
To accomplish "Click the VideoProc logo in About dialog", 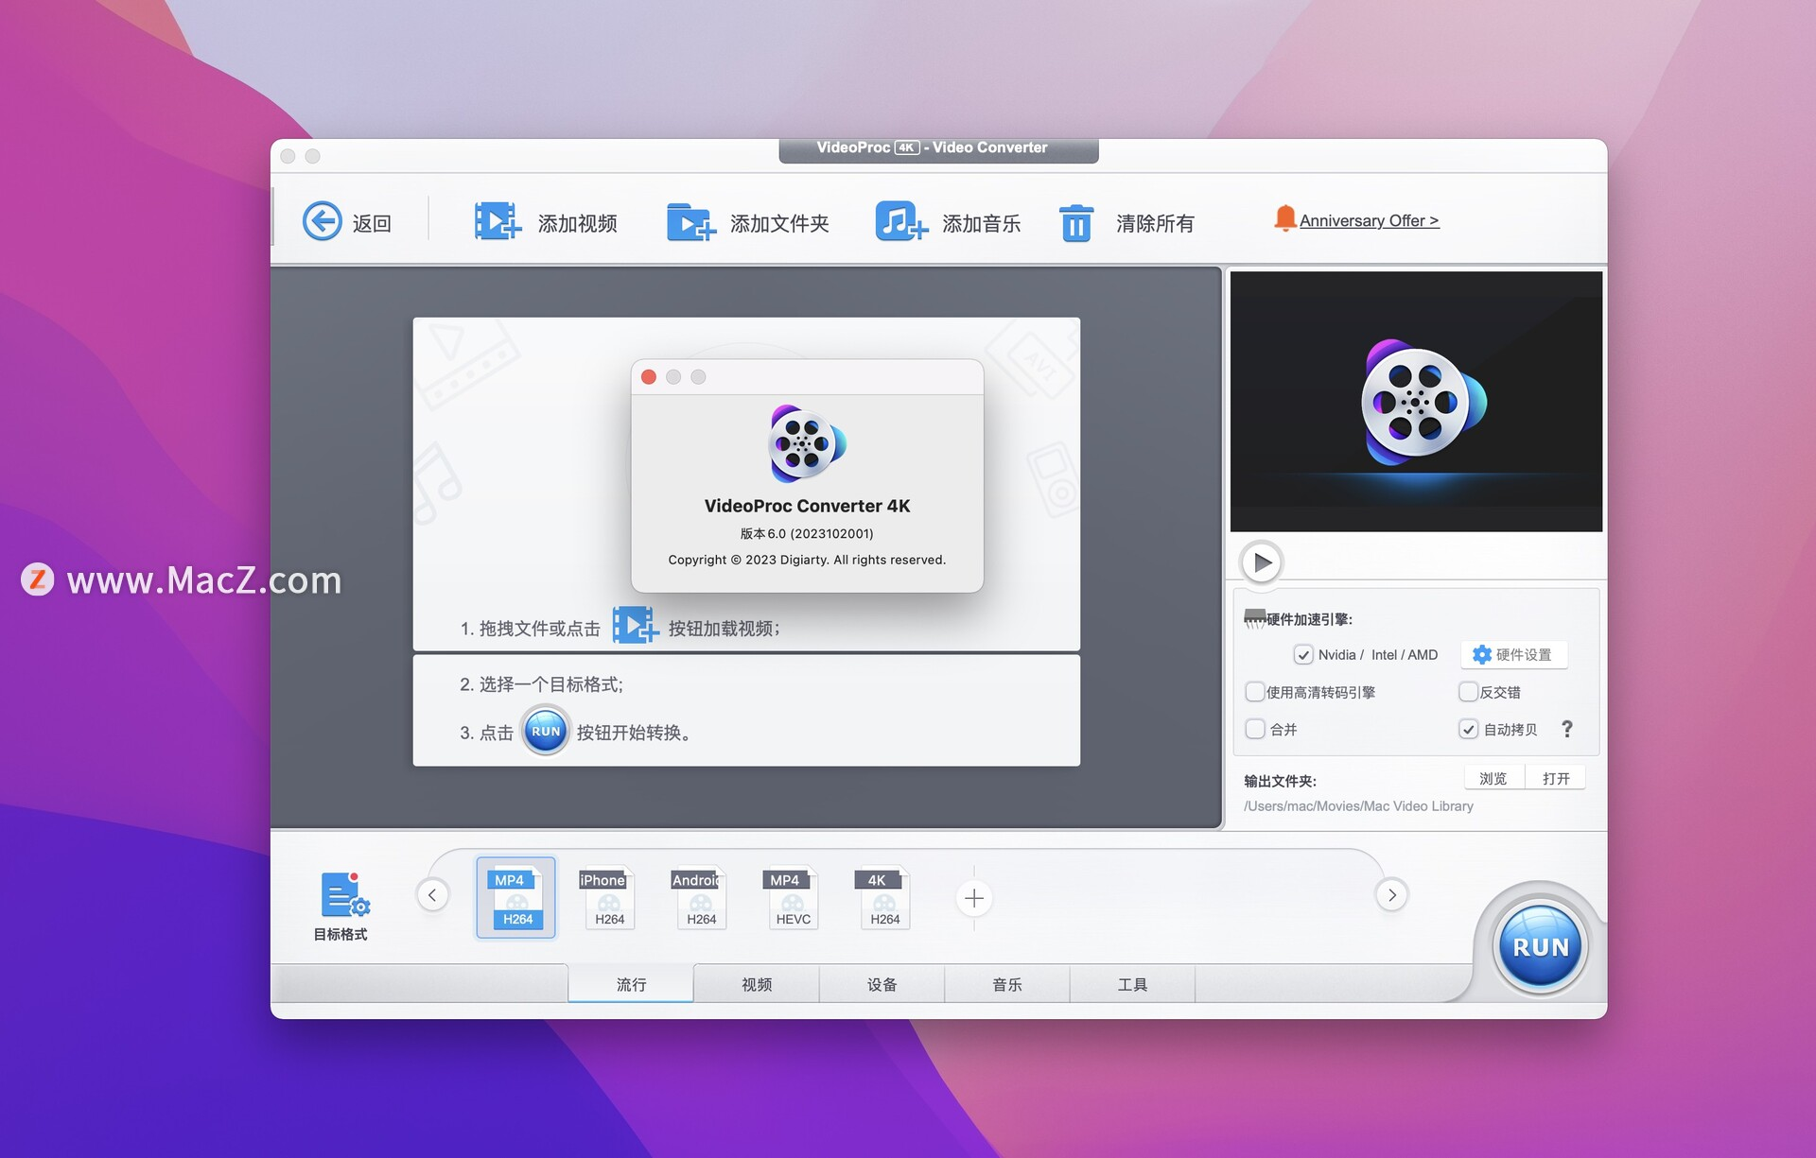I will click(807, 443).
